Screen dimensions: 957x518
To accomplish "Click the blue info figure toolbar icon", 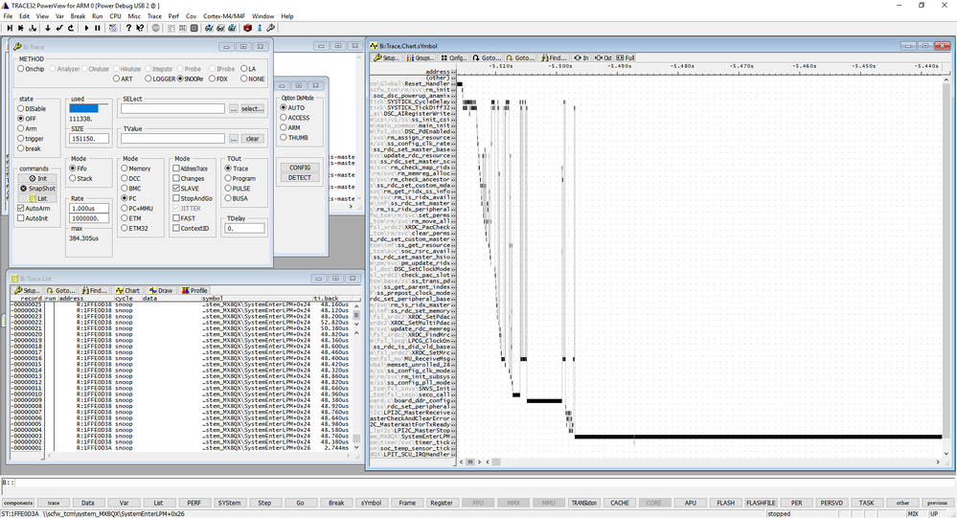I will [x=259, y=28].
